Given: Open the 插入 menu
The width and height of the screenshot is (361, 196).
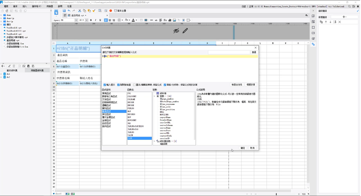Looking at the screenshot, I should pyautogui.click(x=25, y=7).
